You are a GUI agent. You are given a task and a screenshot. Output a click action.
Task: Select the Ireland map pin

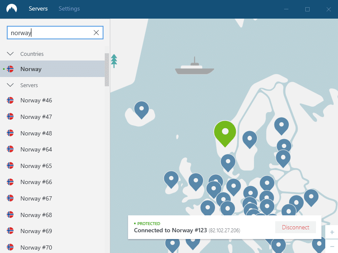tap(171, 180)
